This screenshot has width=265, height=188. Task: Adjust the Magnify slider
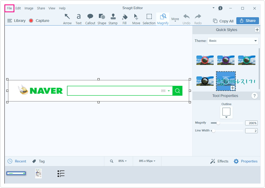[218, 123]
